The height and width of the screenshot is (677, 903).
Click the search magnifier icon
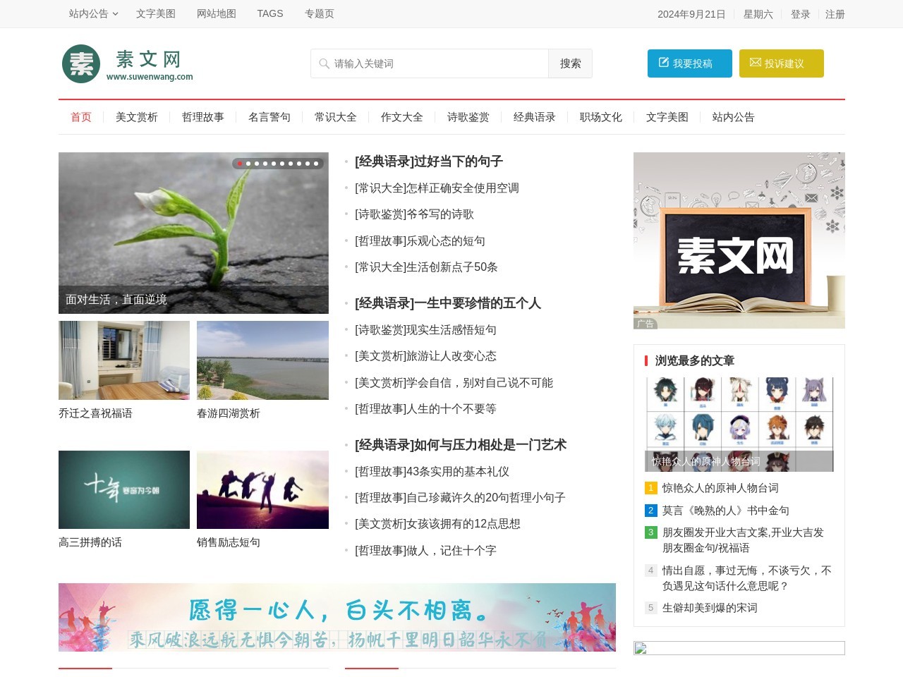point(323,63)
